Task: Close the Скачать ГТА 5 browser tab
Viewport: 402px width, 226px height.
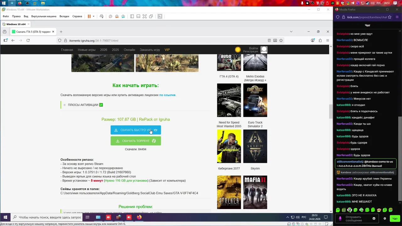Action: (x=53, y=32)
